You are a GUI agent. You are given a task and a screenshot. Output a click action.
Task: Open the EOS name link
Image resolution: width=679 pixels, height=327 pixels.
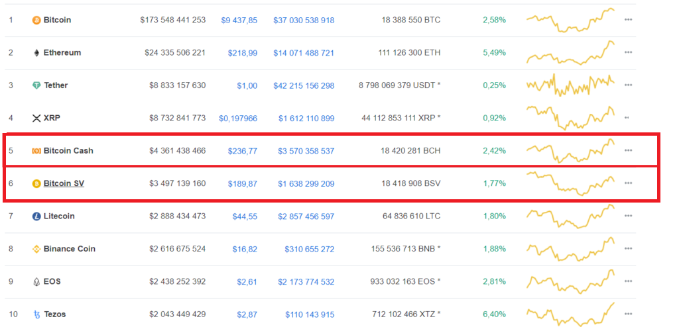click(52, 281)
